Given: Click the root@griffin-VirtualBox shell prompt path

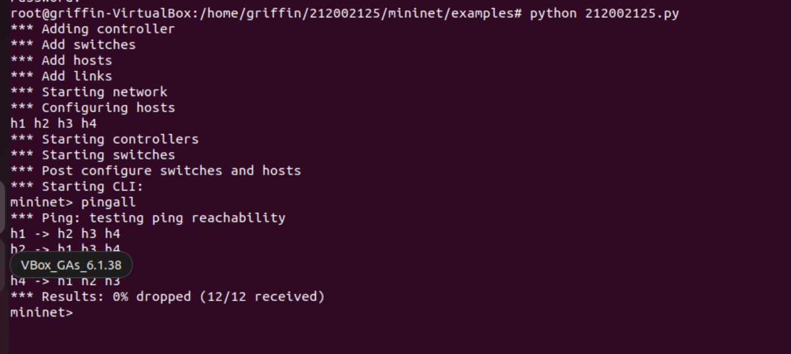Looking at the screenshot, I should [266, 13].
